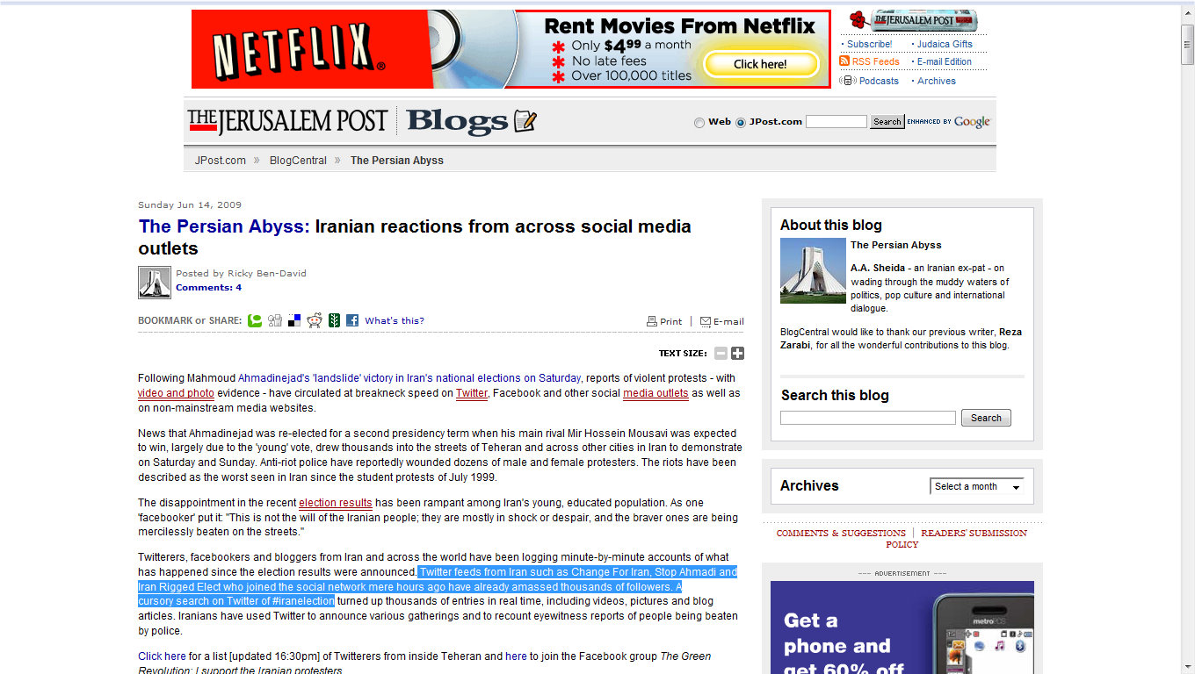
Task: Open the Subscribe! link
Action: tap(869, 44)
